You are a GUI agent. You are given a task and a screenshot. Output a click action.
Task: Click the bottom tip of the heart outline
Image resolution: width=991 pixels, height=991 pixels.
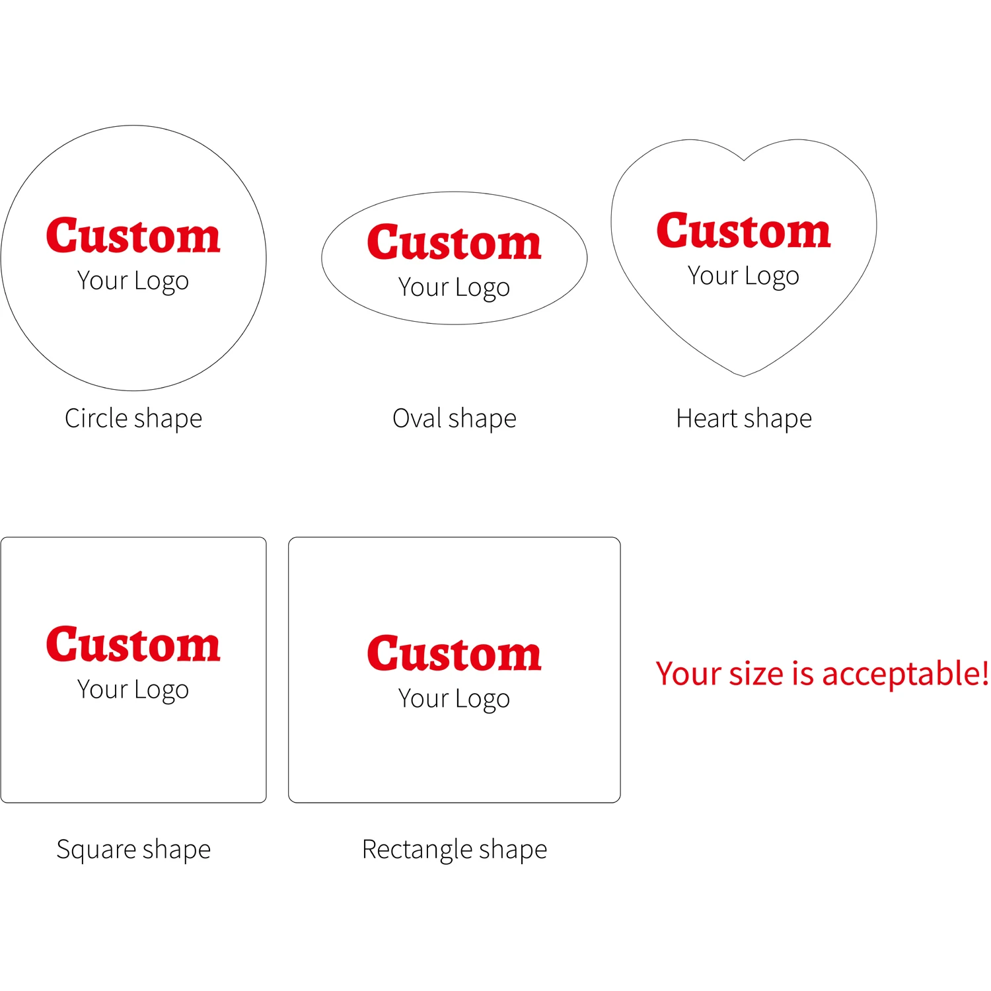744,376
